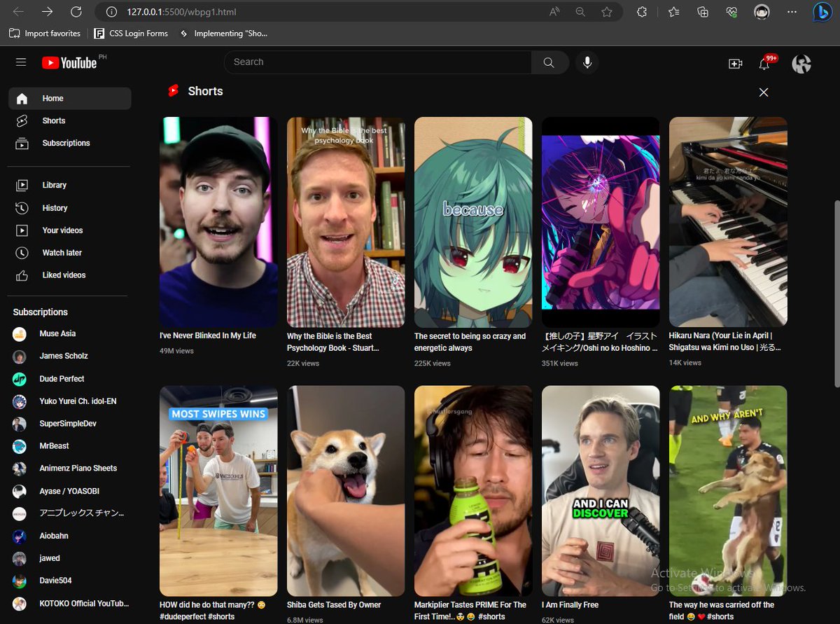This screenshot has height=624, width=840.
Task: Click title 'I've Never Blinked In My Life'
Action: coord(208,336)
